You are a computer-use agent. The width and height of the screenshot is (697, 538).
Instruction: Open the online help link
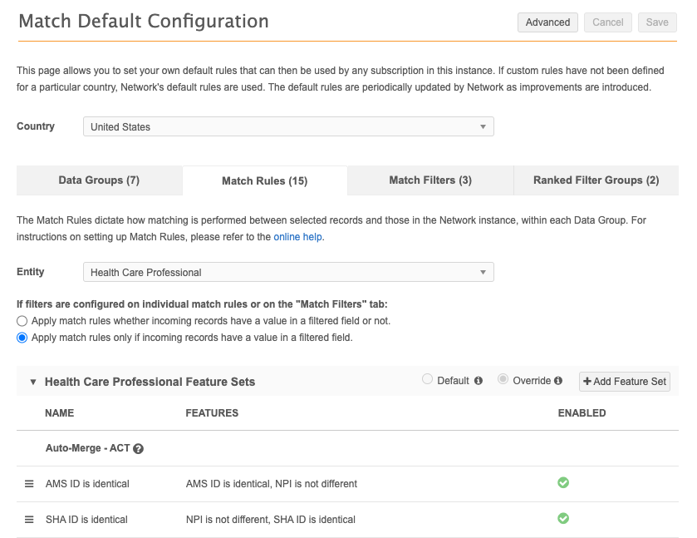click(x=298, y=237)
